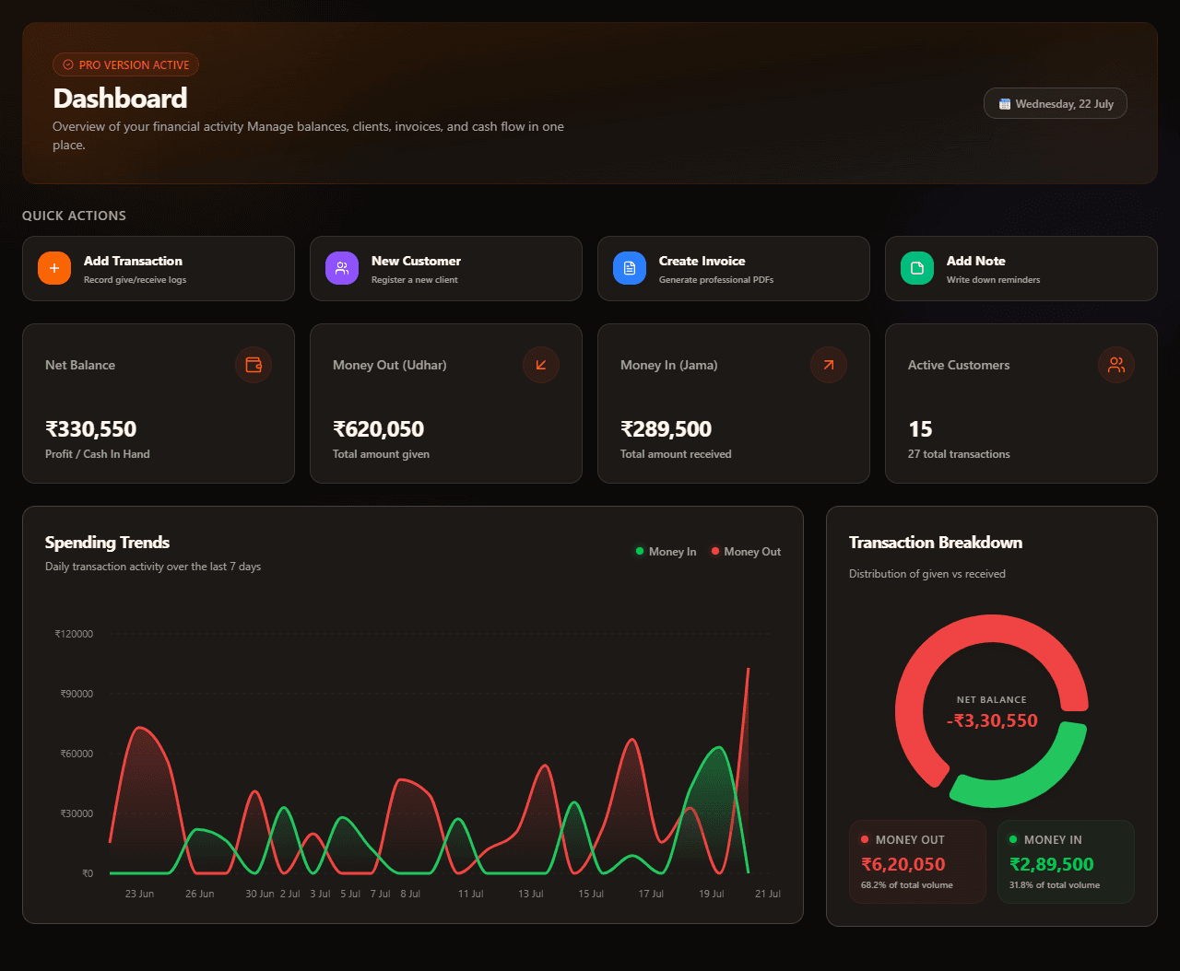
Task: Click the 17 Jul axis label
Action: (x=651, y=894)
